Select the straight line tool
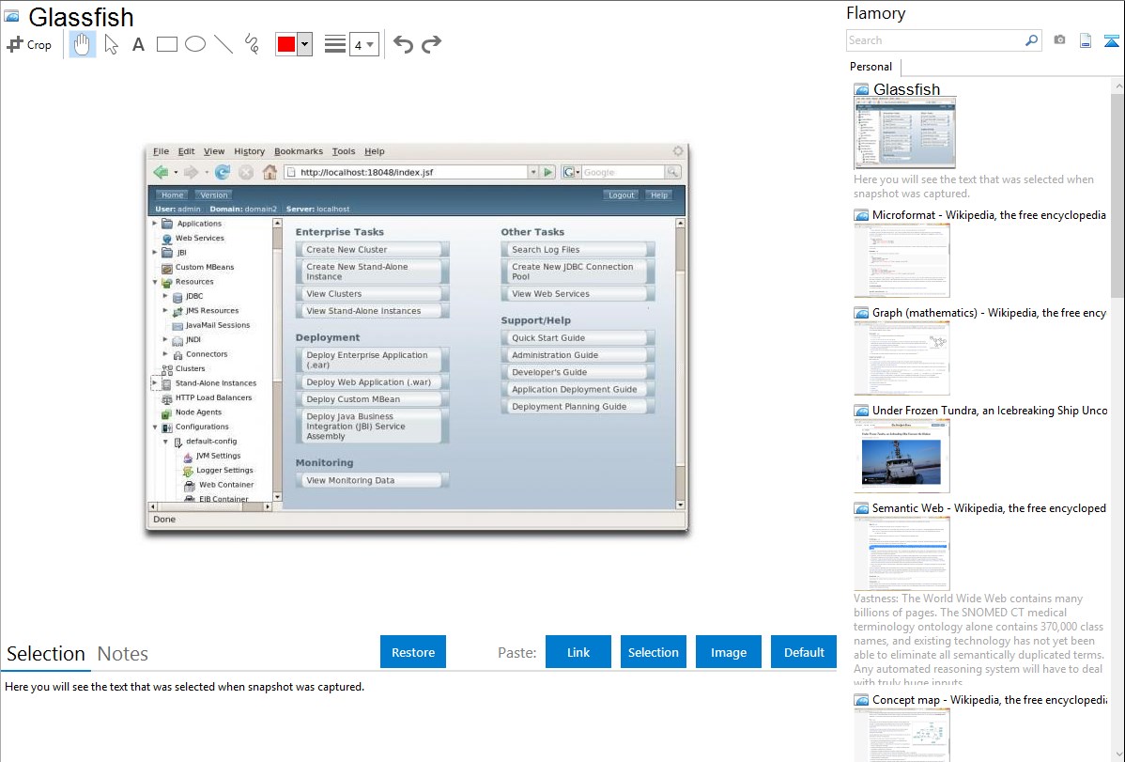Viewport: 1125px width, 762px height. (x=223, y=44)
